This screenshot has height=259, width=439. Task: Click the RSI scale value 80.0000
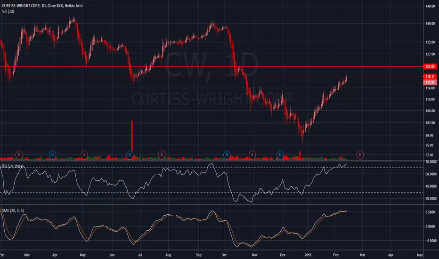tap(431, 162)
